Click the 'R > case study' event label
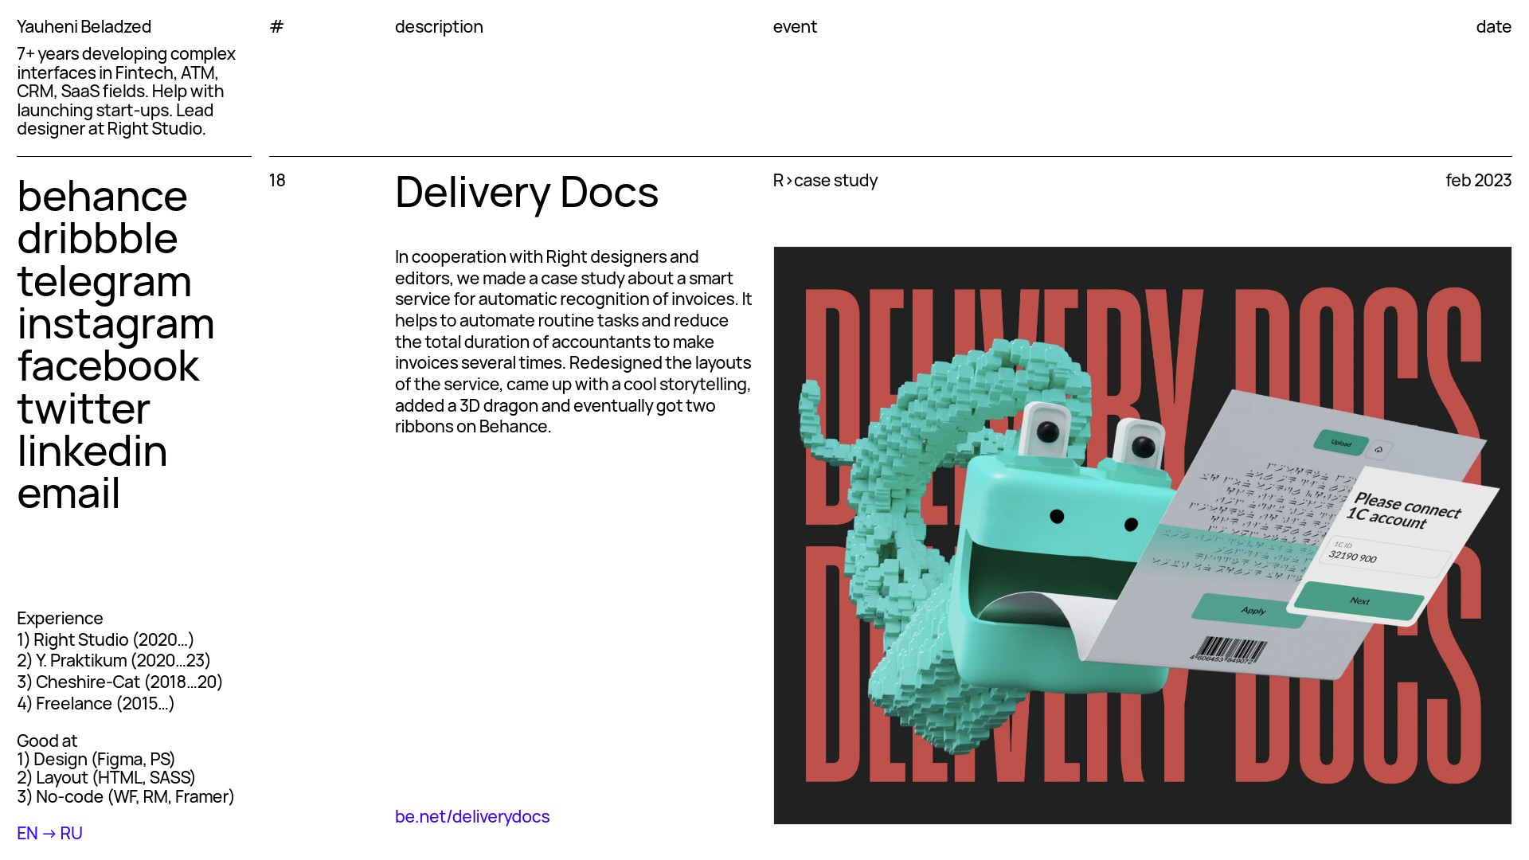The height and width of the screenshot is (860, 1529). click(x=825, y=181)
